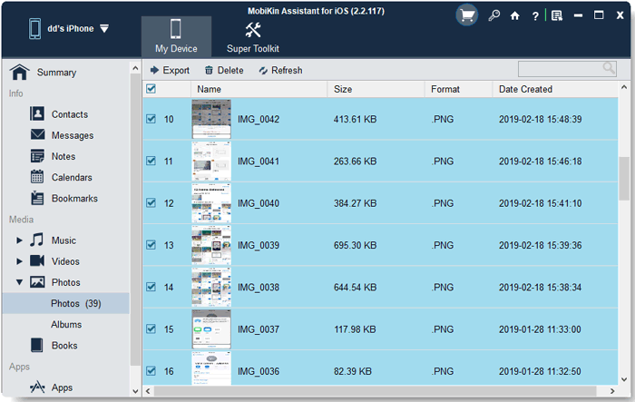Click the IMG_0037 thumbnail
The width and height of the screenshot is (635, 402).
[x=211, y=329]
